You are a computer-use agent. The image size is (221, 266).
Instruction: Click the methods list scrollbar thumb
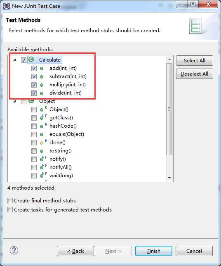pyautogui.click(x=169, y=109)
